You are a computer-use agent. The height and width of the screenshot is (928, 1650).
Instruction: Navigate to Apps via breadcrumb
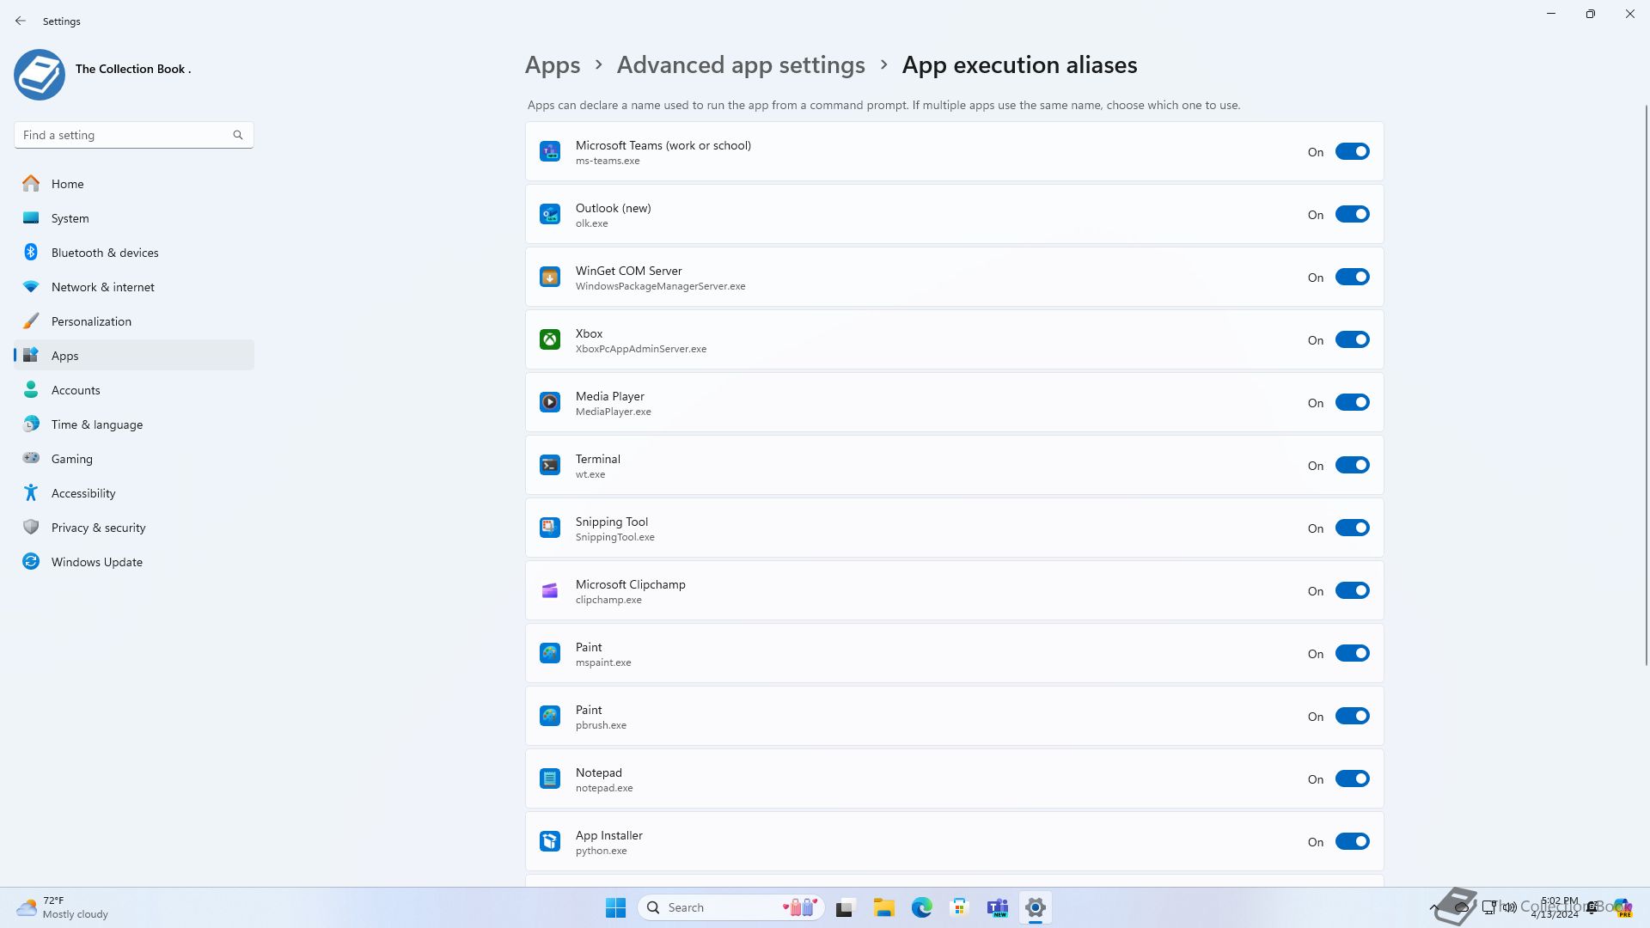553,65
